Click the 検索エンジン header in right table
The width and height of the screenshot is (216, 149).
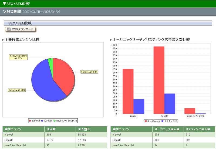(x=131, y=129)
